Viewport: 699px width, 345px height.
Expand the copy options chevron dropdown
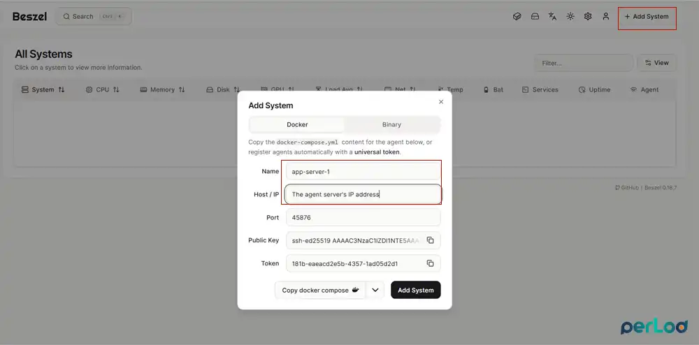[x=375, y=291]
